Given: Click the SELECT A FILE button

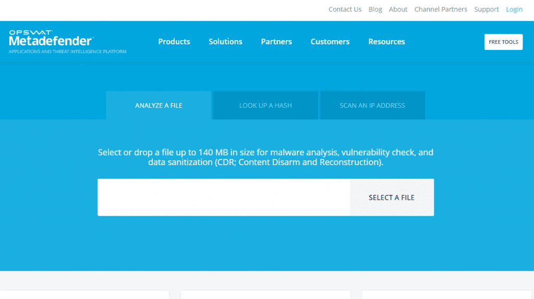Looking at the screenshot, I should pyautogui.click(x=392, y=197).
